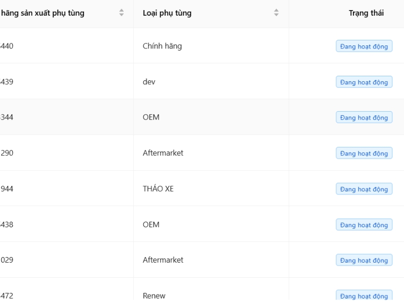Click status badge for Aftermarket row ending 029
This screenshot has height=303, width=404.
pos(364,261)
